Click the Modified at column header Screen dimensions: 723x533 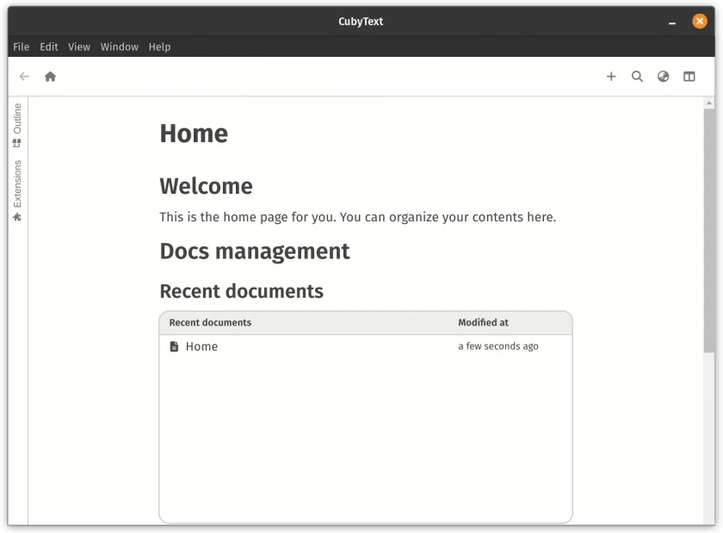483,323
